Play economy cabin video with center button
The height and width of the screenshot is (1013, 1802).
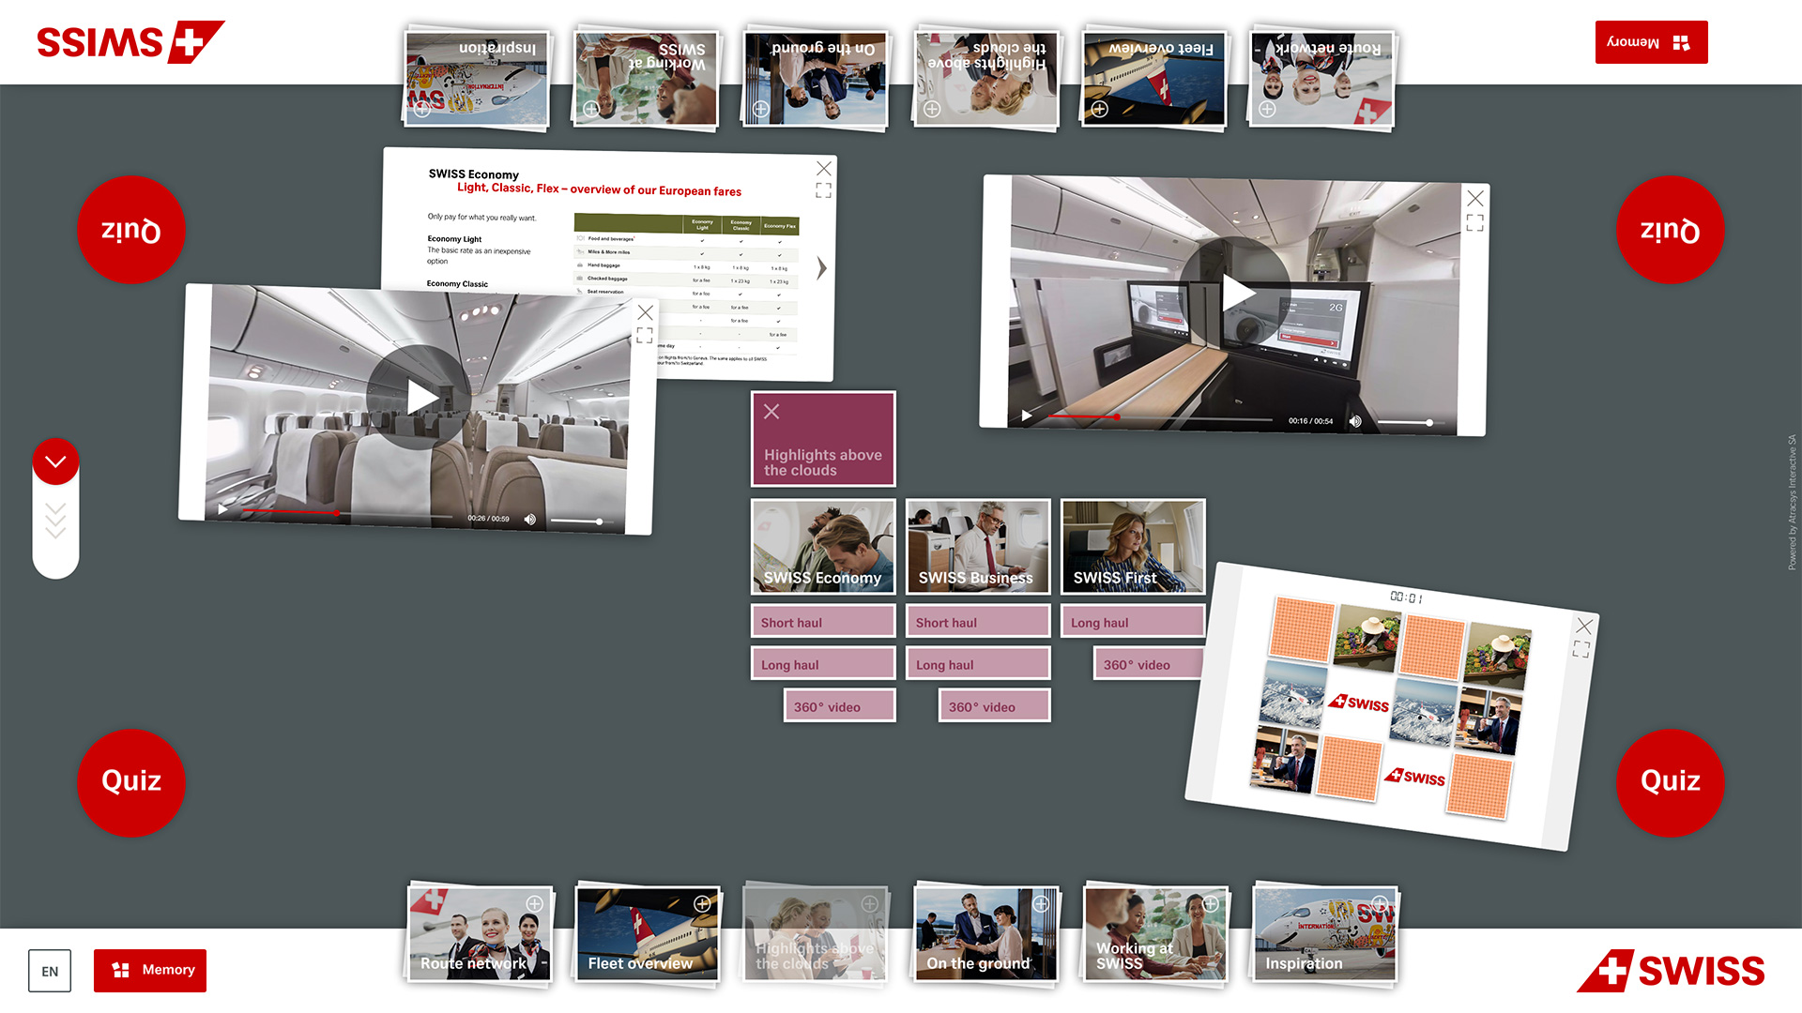coord(419,398)
